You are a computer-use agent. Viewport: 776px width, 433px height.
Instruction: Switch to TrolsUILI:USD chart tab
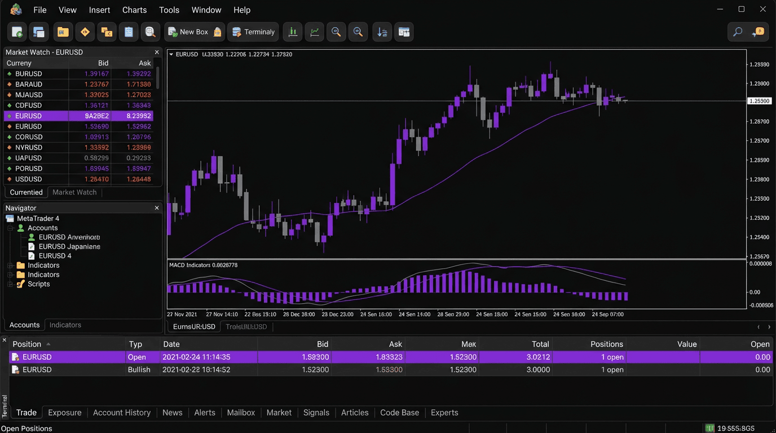[246, 326]
